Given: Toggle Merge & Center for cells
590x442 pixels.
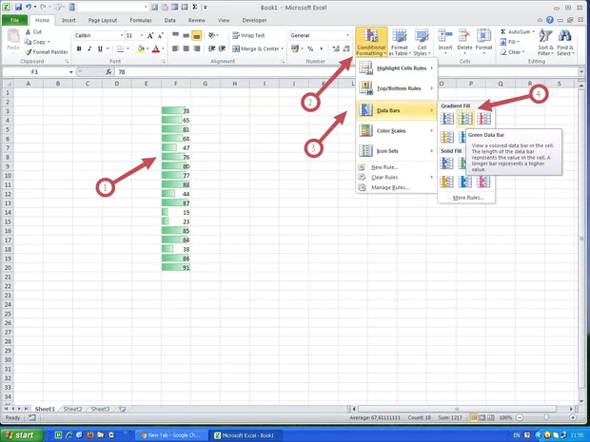Looking at the screenshot, I should click(x=255, y=48).
